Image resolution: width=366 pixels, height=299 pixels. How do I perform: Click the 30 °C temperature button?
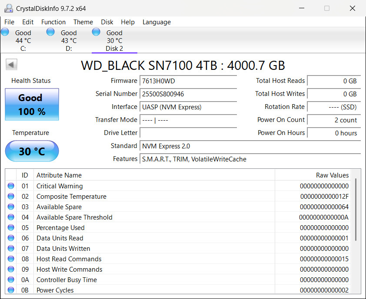point(32,151)
